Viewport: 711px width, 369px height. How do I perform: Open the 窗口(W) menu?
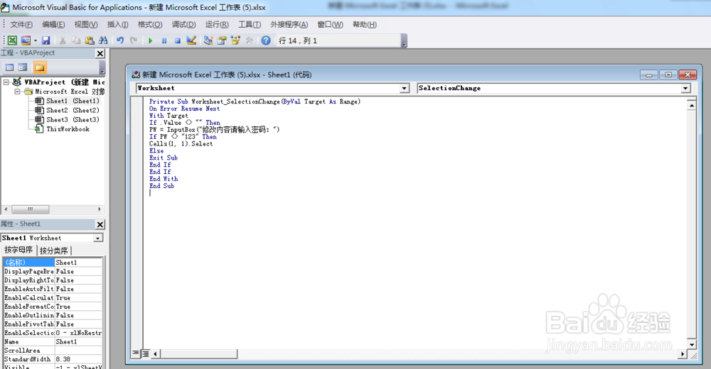tap(330, 24)
